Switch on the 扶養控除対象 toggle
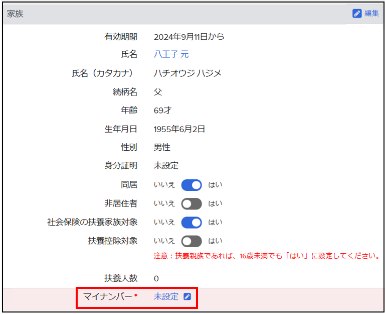 coord(191,241)
